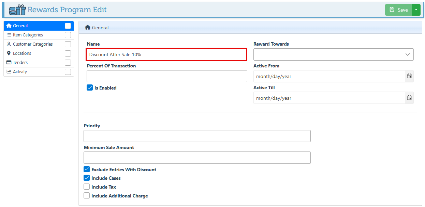The image size is (425, 207).
Task: Click the home icon in General header
Action: coord(88,28)
